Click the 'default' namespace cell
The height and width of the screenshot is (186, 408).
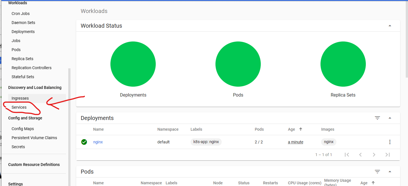[x=163, y=142]
